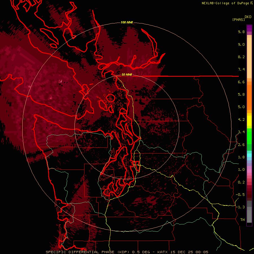The width and height of the screenshot is (254, 254).
Task: Select the 9.8 value on the scale
Action: (241, 32)
